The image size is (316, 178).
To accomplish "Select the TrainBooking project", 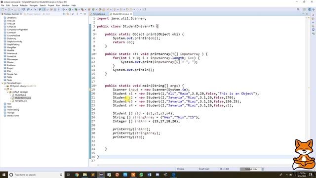I will pos(13,110).
